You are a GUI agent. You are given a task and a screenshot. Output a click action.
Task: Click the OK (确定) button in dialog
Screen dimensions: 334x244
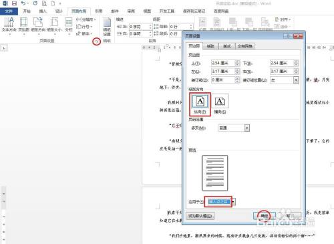265,216
